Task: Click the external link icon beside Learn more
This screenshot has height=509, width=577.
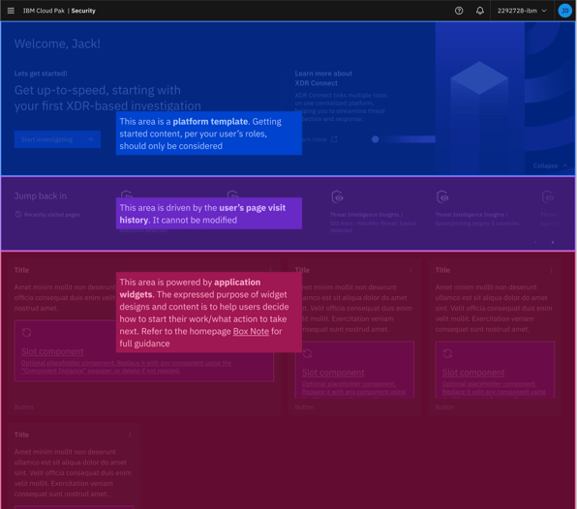Action: (334, 139)
